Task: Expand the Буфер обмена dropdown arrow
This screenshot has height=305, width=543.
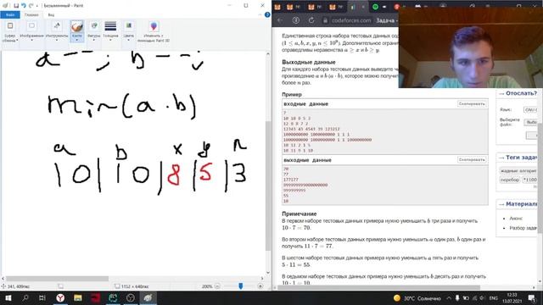Action: pyautogui.click(x=17, y=40)
